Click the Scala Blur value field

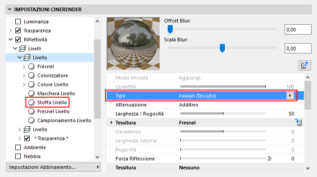(x=298, y=48)
